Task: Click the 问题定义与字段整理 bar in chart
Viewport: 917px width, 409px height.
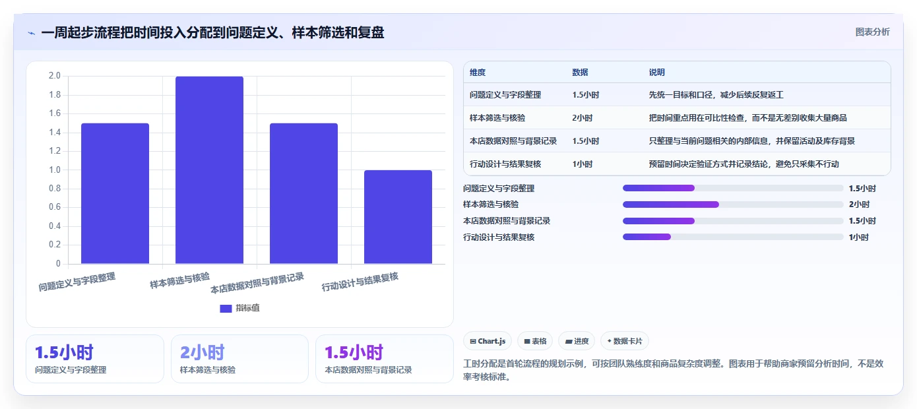Action: pos(115,193)
